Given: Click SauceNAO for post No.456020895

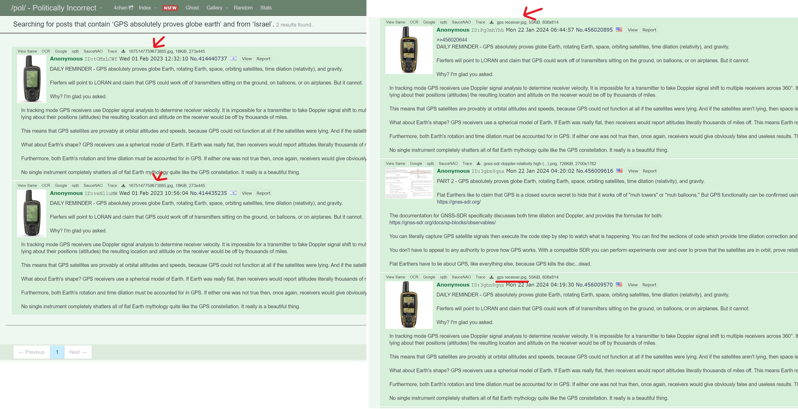Looking at the screenshot, I should (461, 22).
